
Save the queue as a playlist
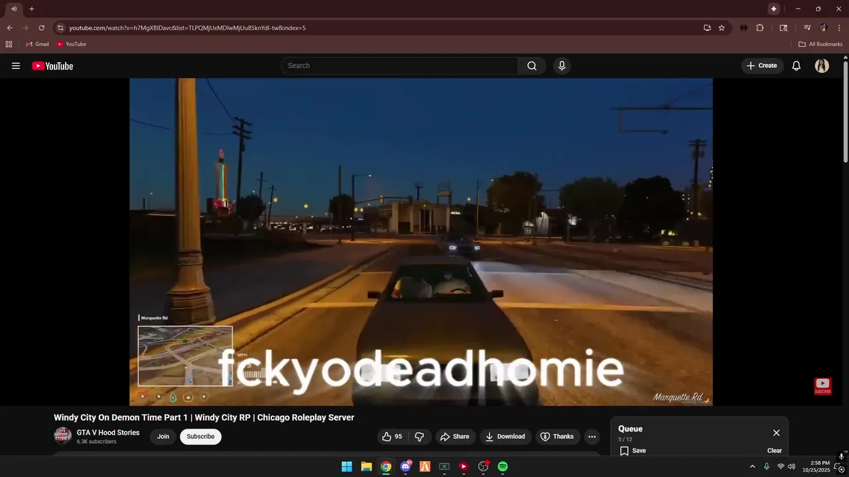633,450
